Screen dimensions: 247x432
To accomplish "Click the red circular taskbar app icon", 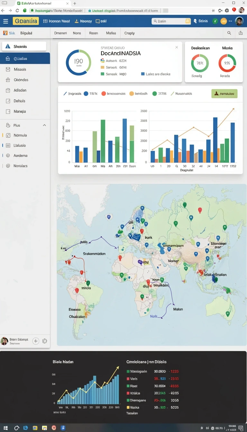I will coord(54,428).
